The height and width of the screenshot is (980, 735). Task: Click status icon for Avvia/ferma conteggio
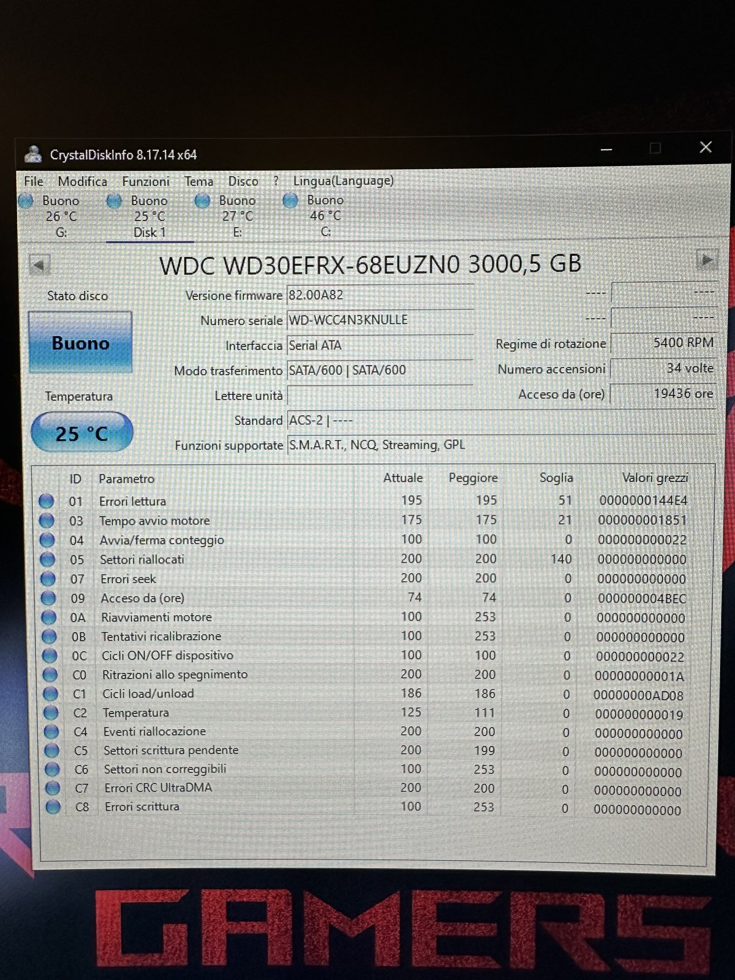pos(47,540)
